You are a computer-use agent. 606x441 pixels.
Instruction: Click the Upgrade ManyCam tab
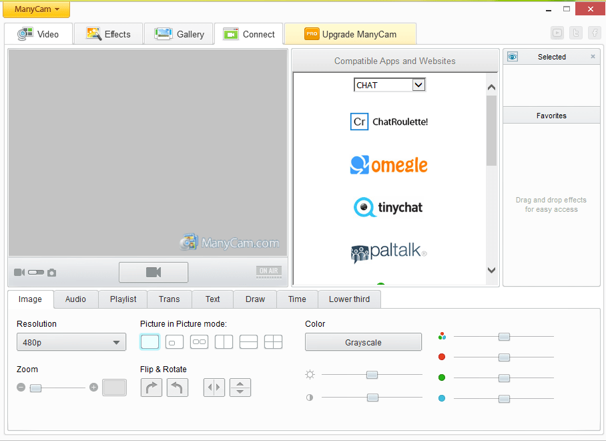[350, 35]
